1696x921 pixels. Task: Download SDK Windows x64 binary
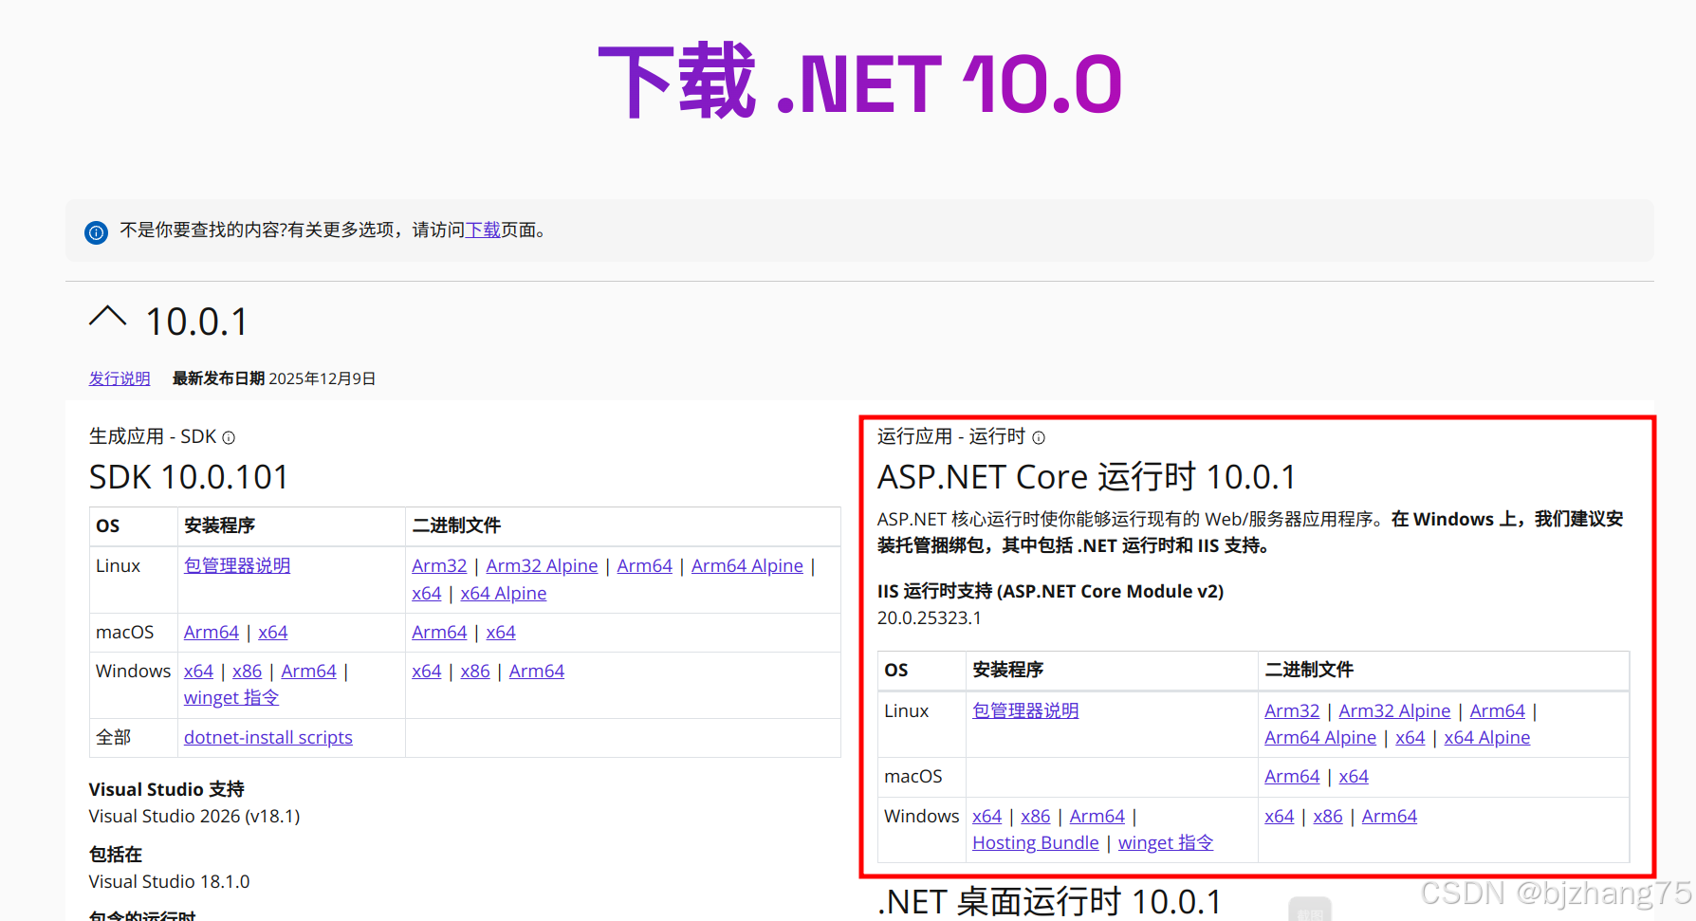click(x=427, y=671)
